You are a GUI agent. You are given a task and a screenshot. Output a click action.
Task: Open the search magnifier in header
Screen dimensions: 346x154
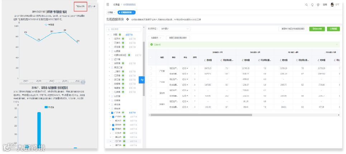click(x=307, y=5)
